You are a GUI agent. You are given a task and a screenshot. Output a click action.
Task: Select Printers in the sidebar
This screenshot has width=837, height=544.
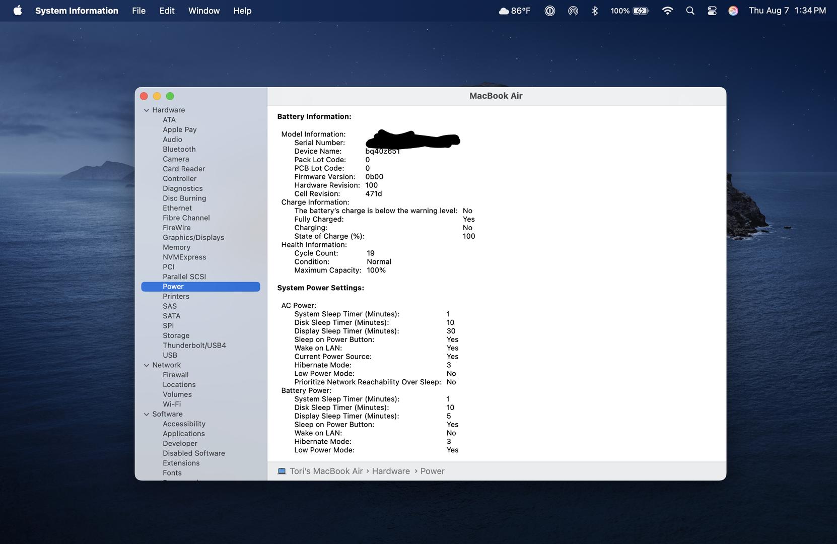[x=176, y=297]
